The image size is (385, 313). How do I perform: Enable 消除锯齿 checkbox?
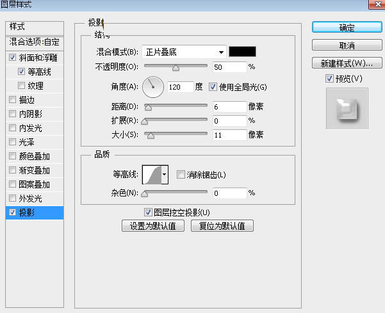181,175
